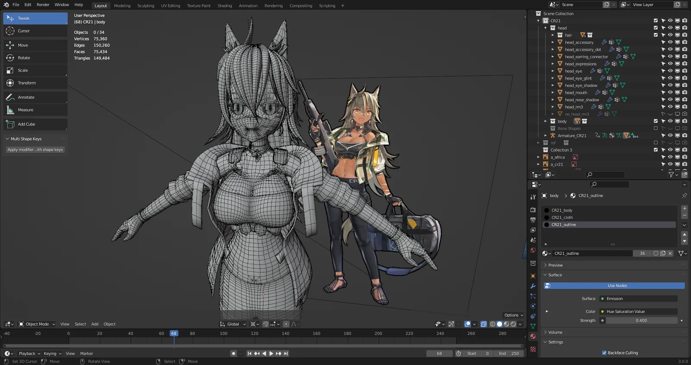
Task: Toggle the body collection exclude checkbox
Action: tap(656, 121)
